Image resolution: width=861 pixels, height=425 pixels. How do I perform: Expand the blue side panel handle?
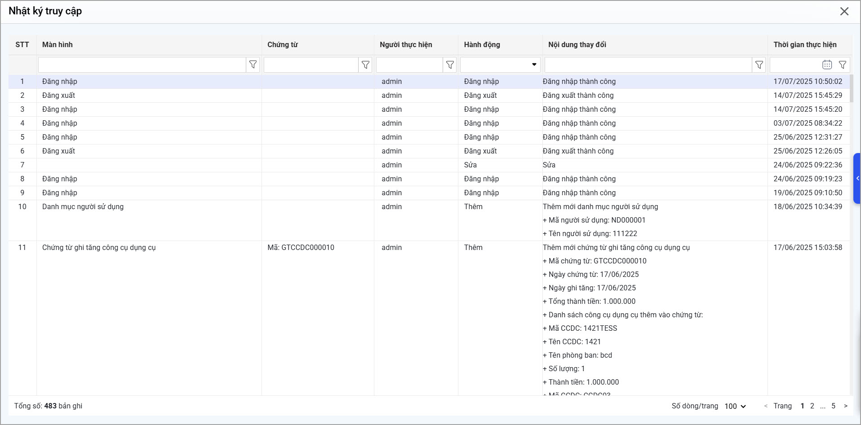click(x=857, y=179)
